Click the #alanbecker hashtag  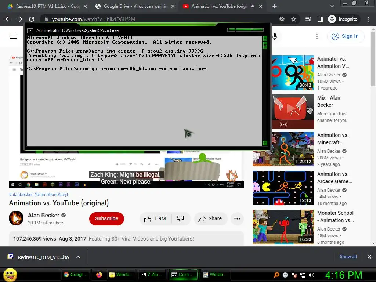pyautogui.click(x=21, y=195)
